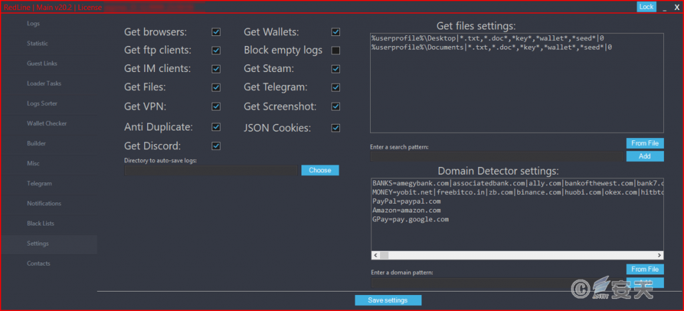Viewport: 684px width, 311px height.
Task: Toggle the Get Screenshot checkbox
Action: pos(335,107)
